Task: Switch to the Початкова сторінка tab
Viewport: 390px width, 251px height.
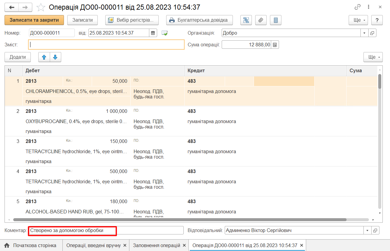Action: [x=31, y=245]
